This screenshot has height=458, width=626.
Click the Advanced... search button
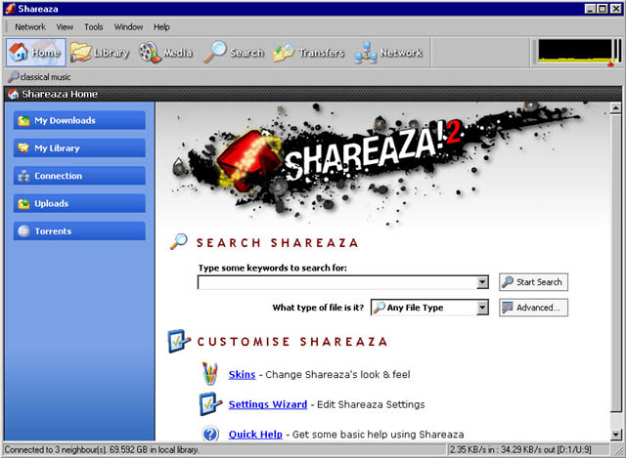point(533,308)
